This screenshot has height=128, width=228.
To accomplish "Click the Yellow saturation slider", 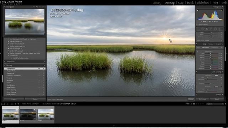I will tap(211, 58).
